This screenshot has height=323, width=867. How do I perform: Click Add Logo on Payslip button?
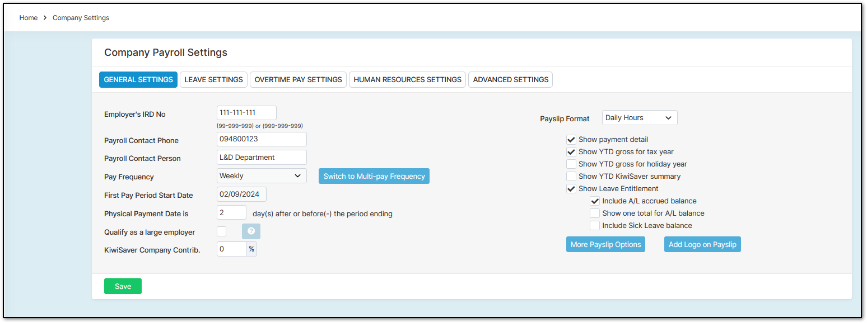coord(702,244)
